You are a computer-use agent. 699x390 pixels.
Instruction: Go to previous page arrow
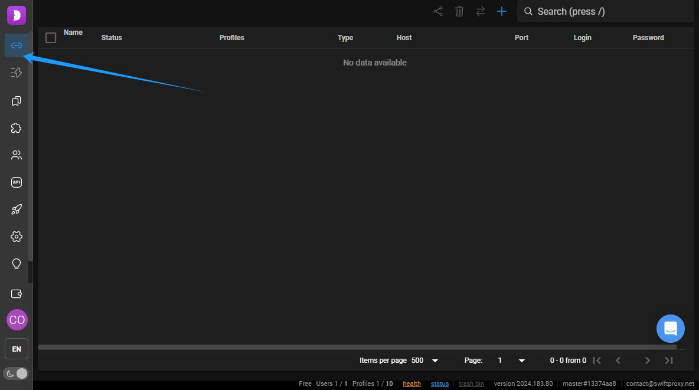pos(618,360)
